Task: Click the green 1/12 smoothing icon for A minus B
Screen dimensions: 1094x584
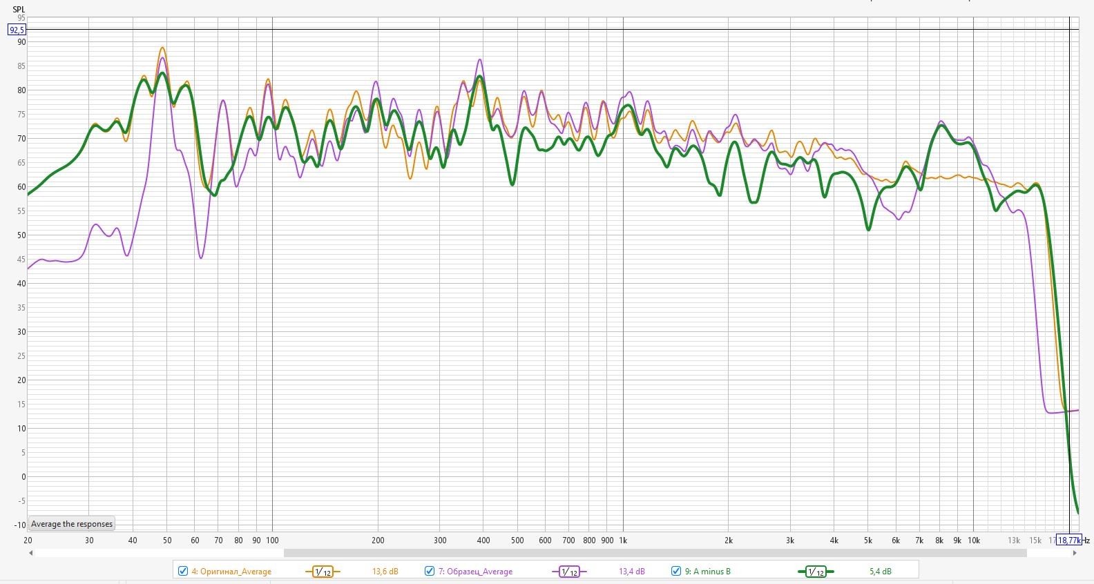Action: [x=815, y=572]
